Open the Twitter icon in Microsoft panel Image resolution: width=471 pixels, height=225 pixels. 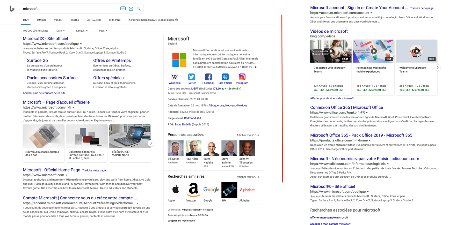tap(191, 77)
